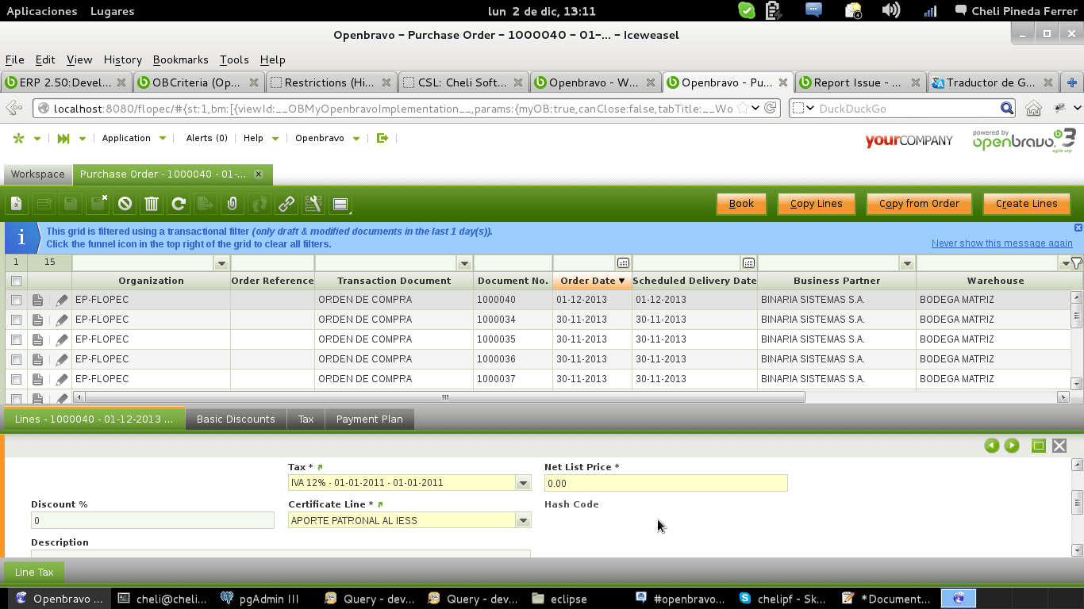Click the Copy from Order button
The height and width of the screenshot is (609, 1084).
(919, 204)
